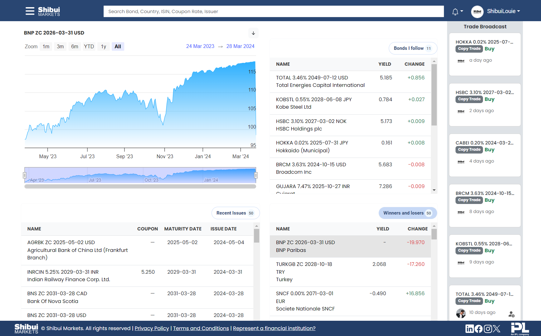Click the chart navigator horizontal scrollbar
541x336 pixels.
pos(140,186)
